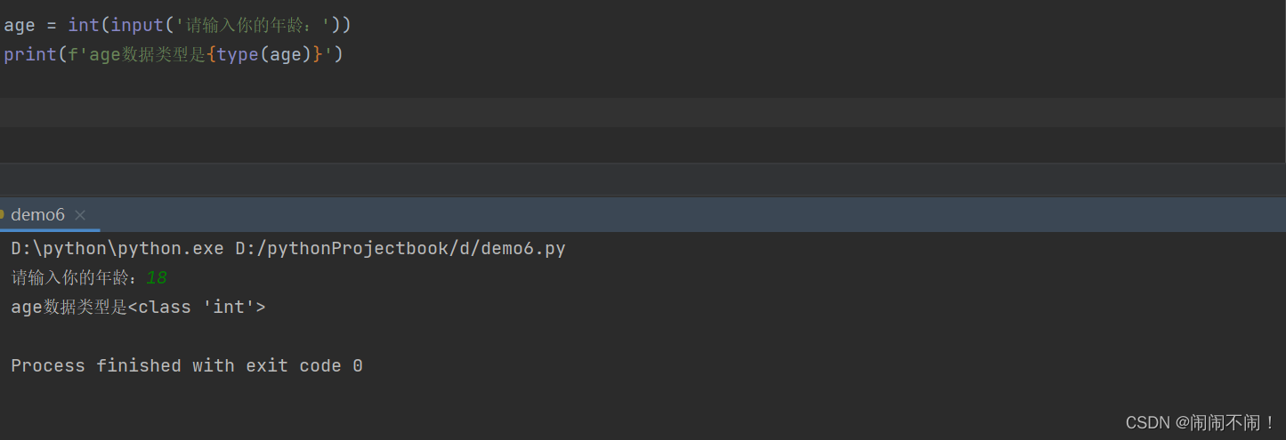This screenshot has width=1286, height=440.
Task: Close the demo6 run tab
Action: pyautogui.click(x=80, y=215)
